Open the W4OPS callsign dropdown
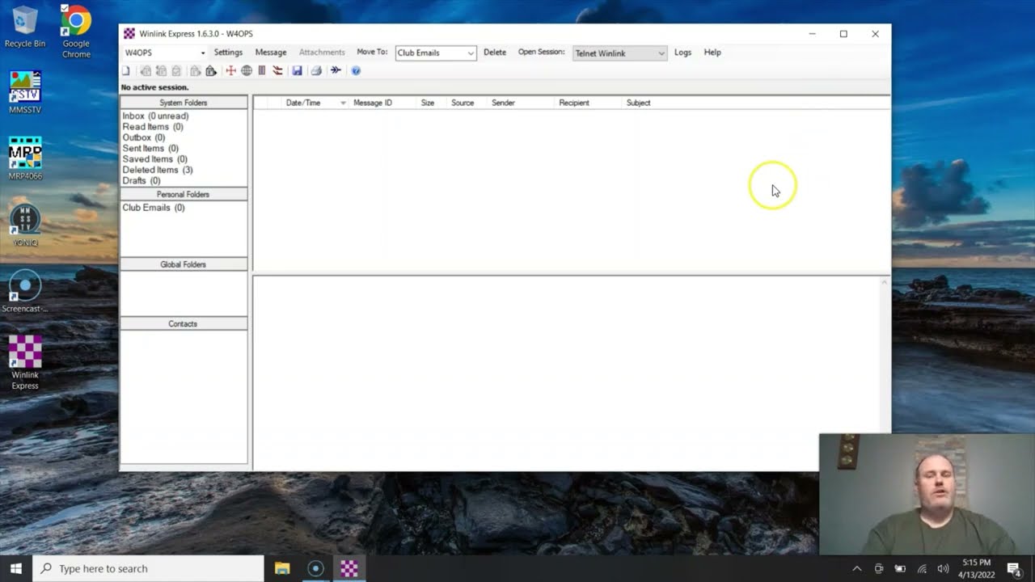 coord(202,53)
